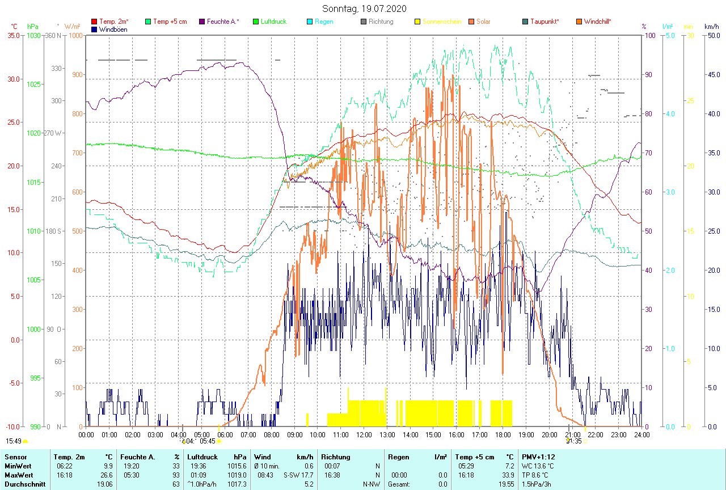Click the orange Windchill legend swatch
Image resolution: width=726 pixels, height=490 pixels.
[x=579, y=22]
